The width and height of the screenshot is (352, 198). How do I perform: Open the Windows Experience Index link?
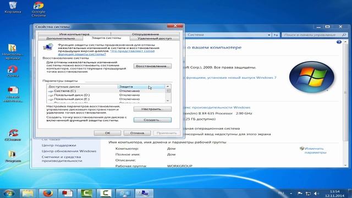tap(217, 108)
